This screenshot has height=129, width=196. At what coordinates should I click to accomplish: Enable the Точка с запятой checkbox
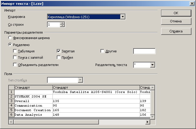(x=15, y=58)
